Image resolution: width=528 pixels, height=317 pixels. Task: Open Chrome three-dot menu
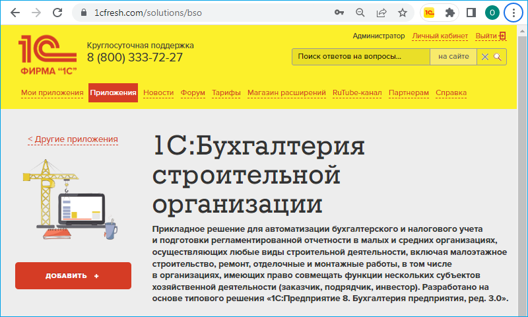[x=513, y=13]
